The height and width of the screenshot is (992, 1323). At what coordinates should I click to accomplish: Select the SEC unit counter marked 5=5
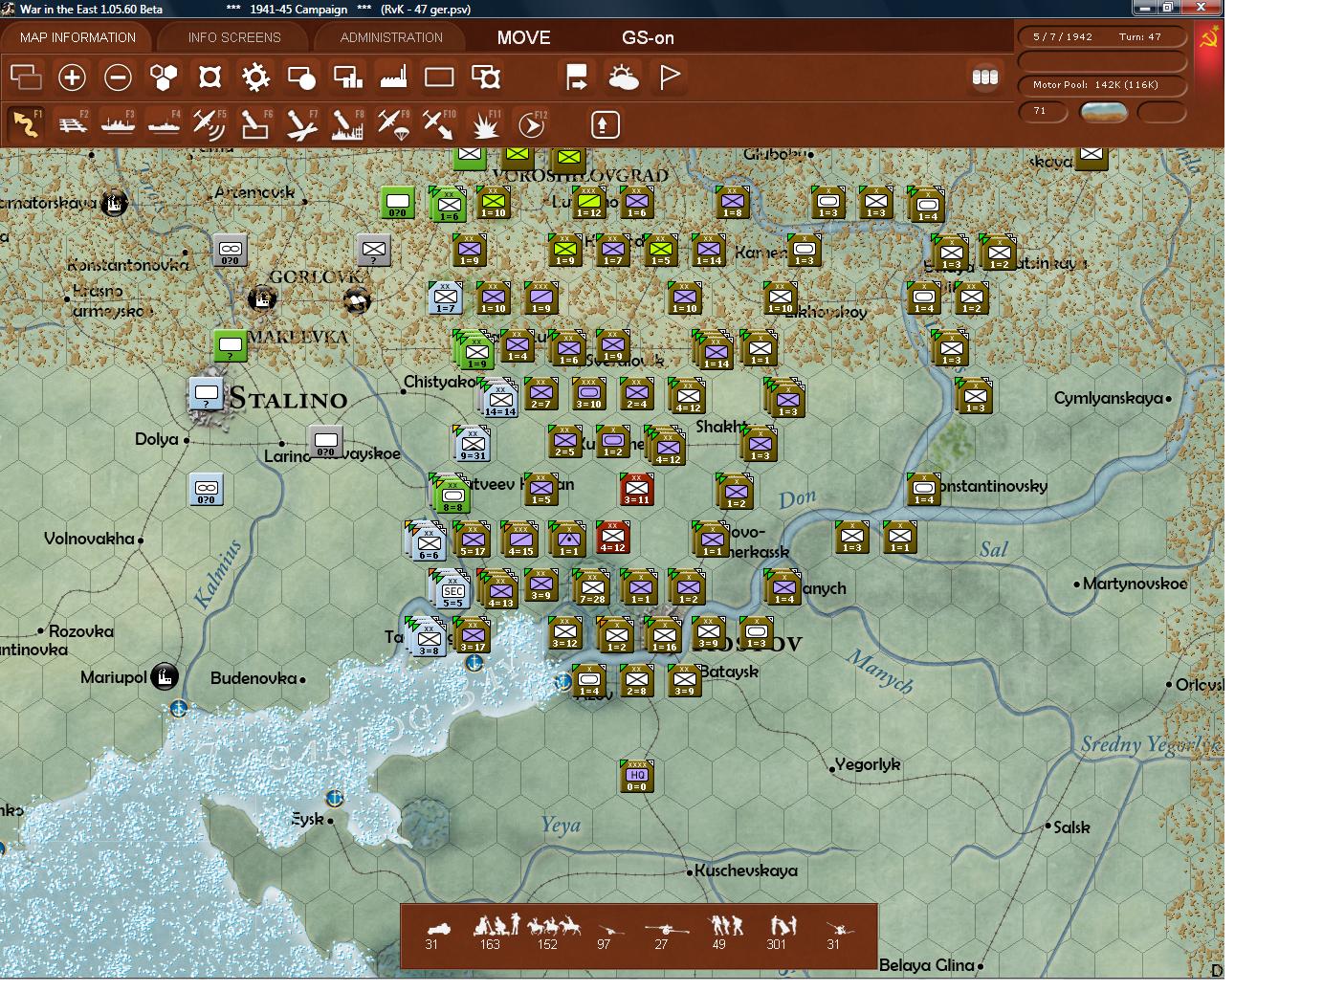pyautogui.click(x=452, y=591)
